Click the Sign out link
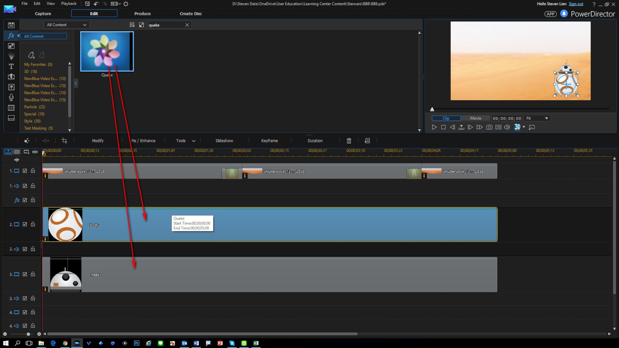The width and height of the screenshot is (619, 348). (576, 4)
